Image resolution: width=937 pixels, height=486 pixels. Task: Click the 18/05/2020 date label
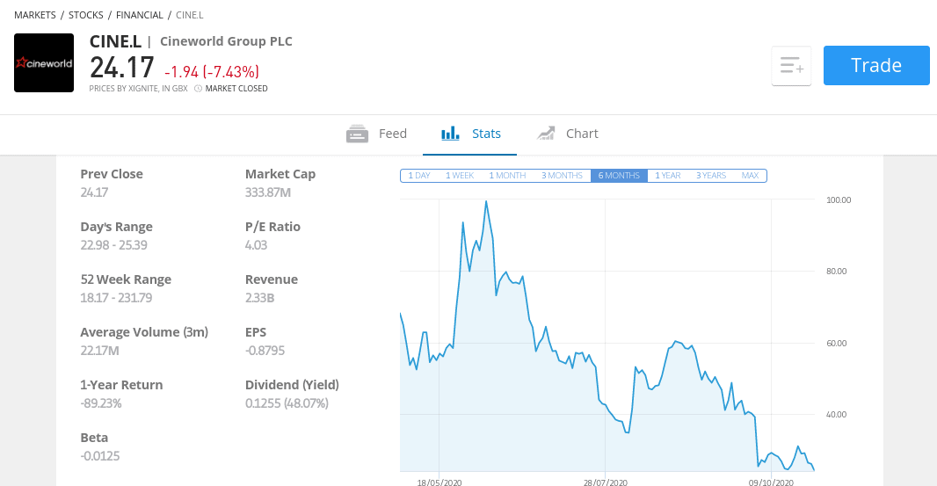click(x=439, y=482)
